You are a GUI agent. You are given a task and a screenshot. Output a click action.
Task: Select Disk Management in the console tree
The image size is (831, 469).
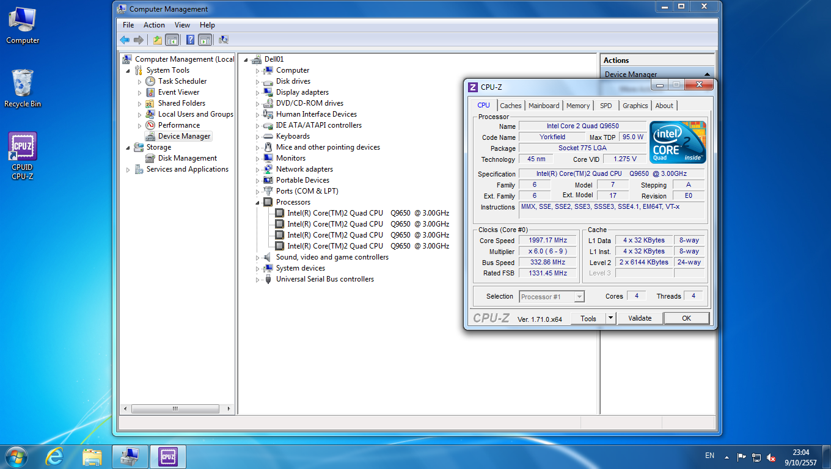point(187,158)
